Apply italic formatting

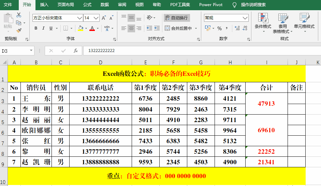click(x=43, y=28)
